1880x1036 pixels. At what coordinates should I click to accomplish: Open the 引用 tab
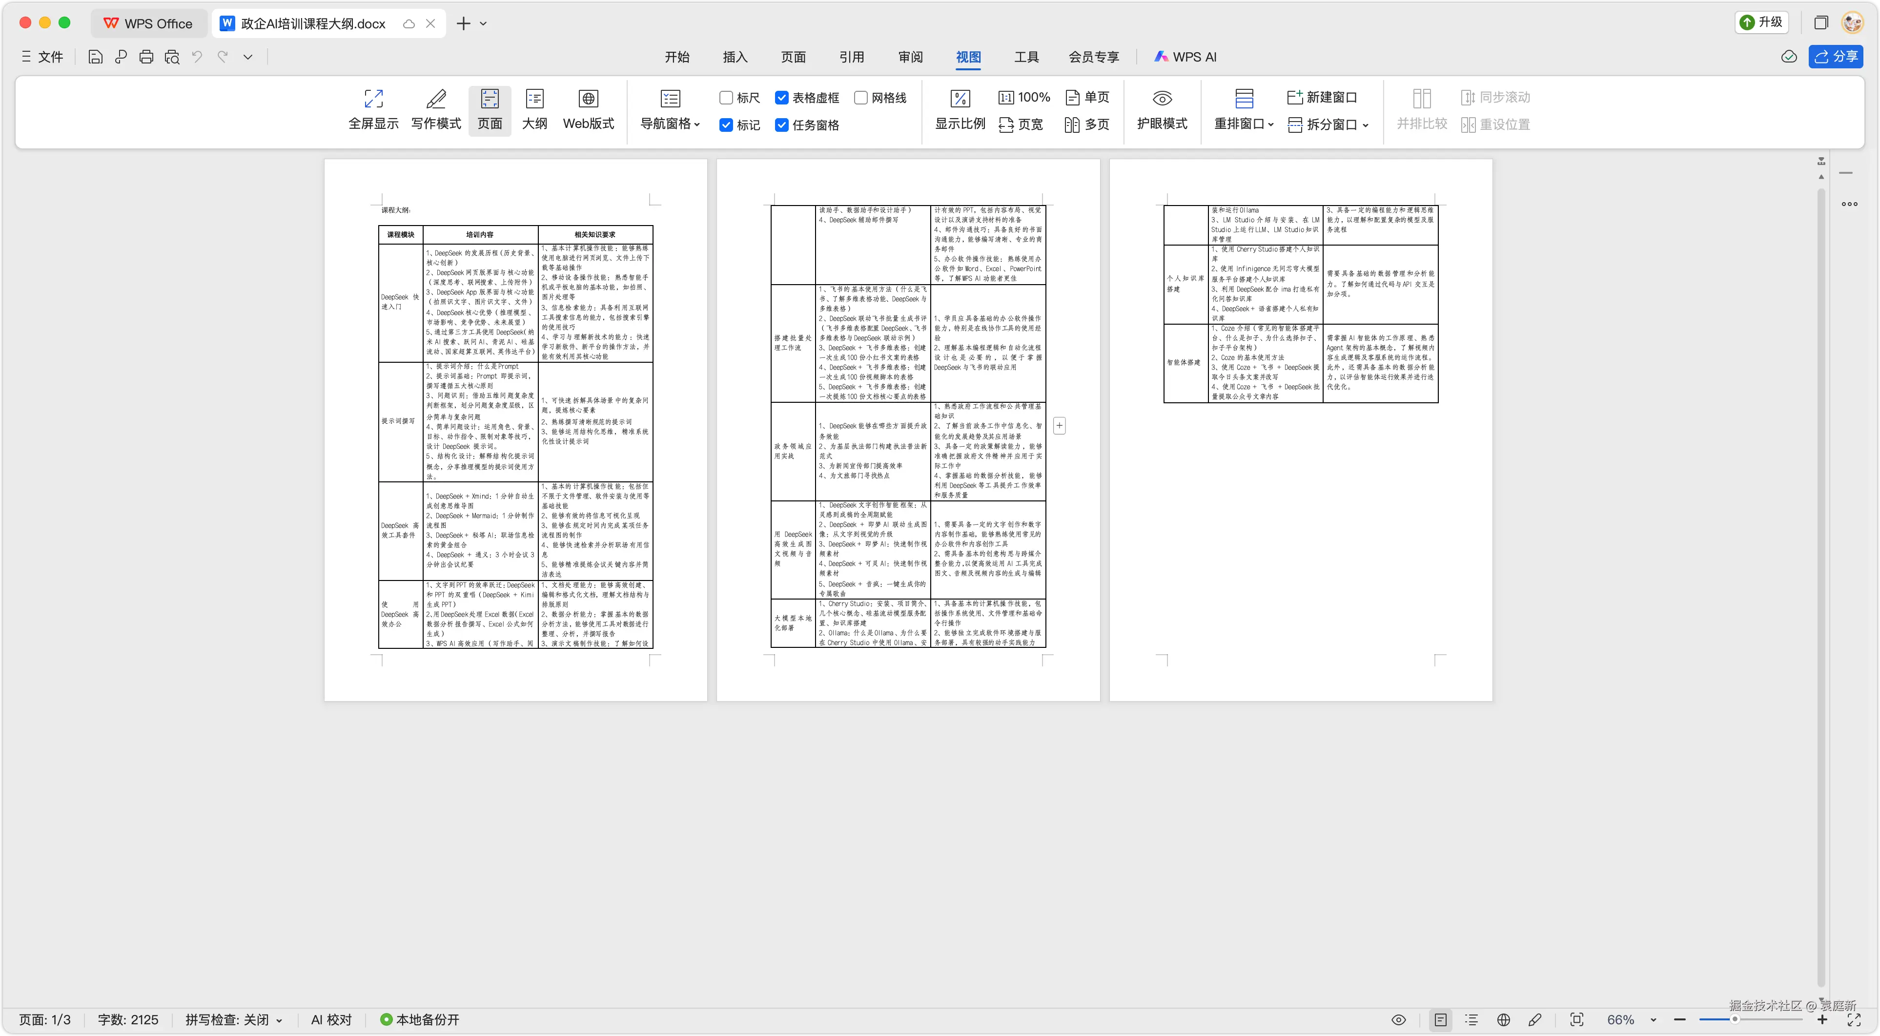click(852, 57)
